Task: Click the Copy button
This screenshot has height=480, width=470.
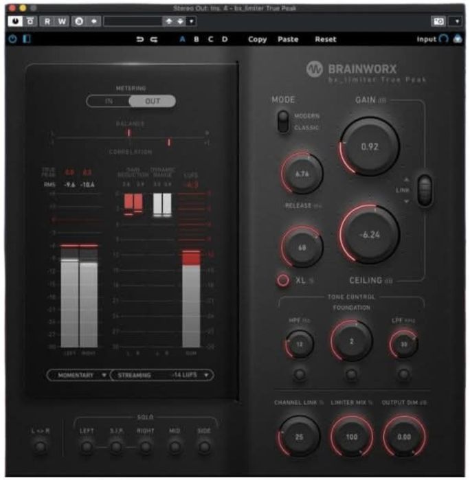Action: (x=258, y=40)
